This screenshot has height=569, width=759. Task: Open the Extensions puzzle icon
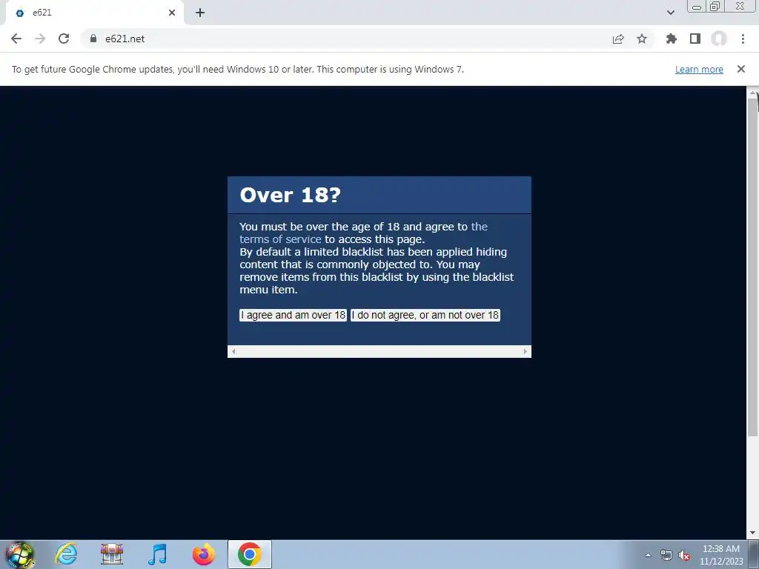click(x=671, y=39)
